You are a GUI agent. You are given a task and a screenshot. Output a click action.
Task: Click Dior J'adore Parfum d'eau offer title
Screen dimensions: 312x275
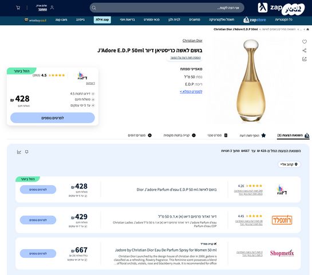pos(176,190)
